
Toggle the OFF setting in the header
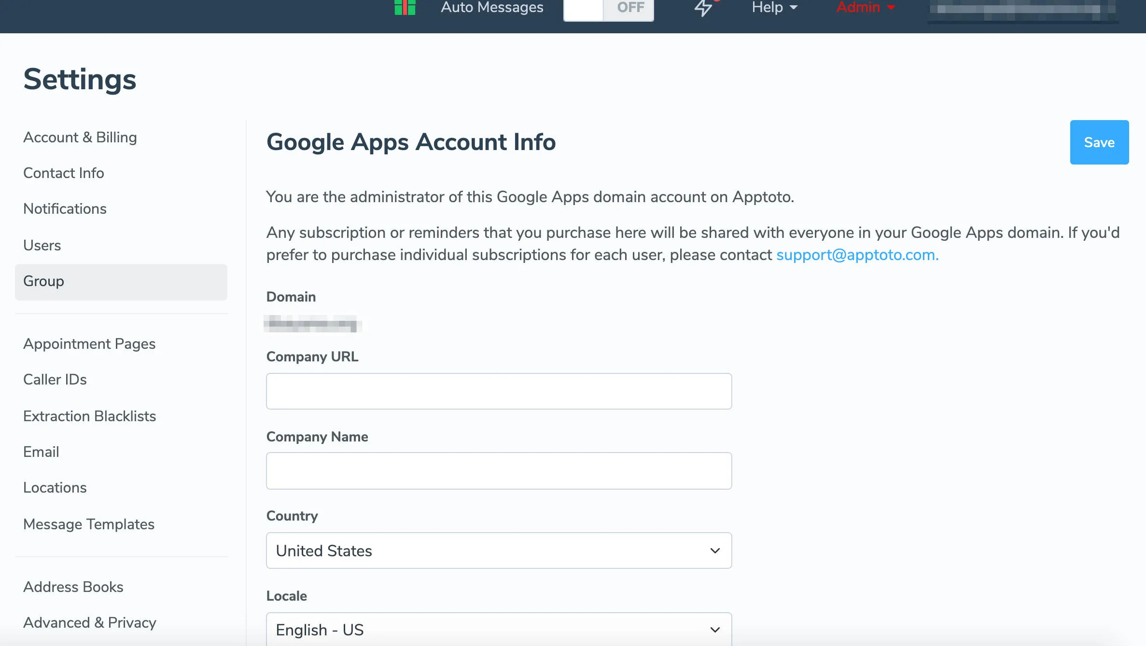point(628,8)
